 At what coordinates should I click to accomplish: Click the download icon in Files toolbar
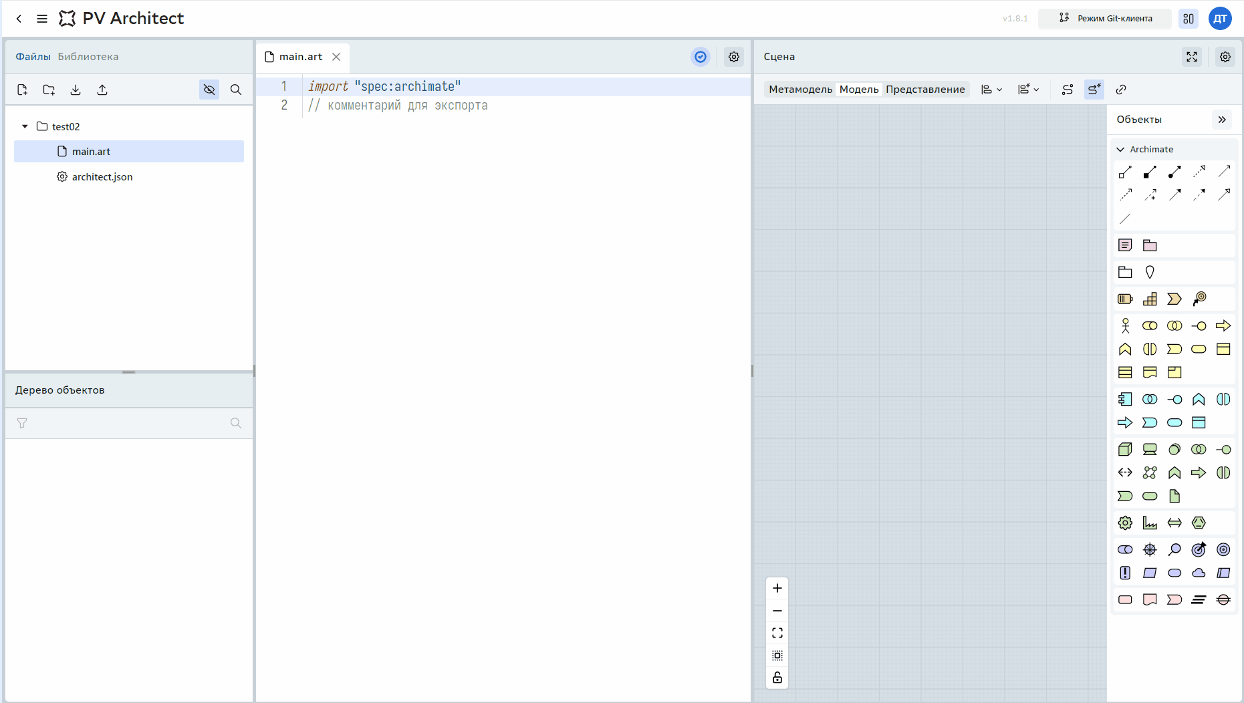click(x=76, y=90)
